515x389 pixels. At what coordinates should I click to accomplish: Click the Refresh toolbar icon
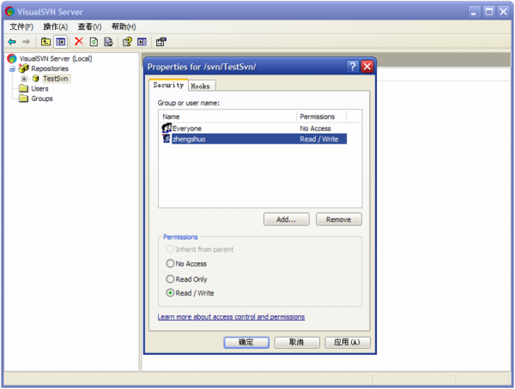pos(94,42)
